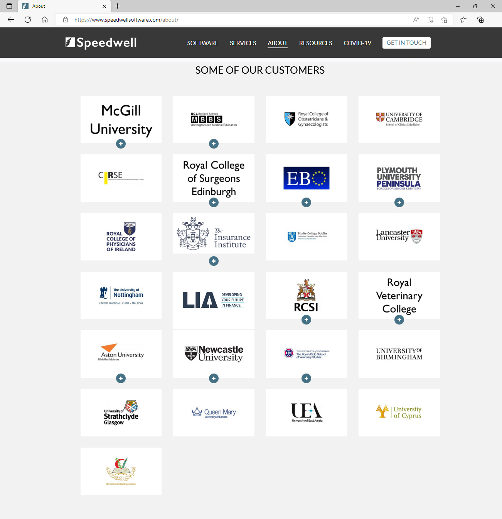Click Royal College of Physicians of Ireland logo

(x=121, y=237)
